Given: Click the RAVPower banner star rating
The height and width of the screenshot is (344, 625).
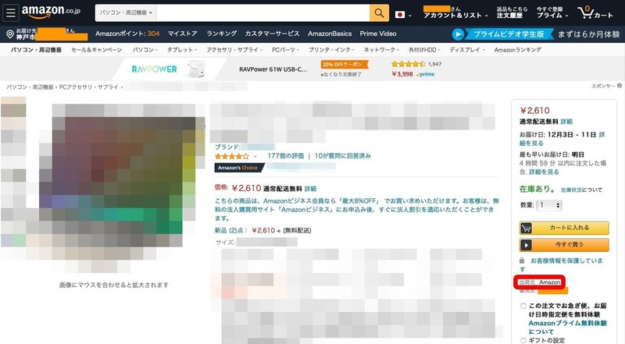Looking at the screenshot, I should (409, 64).
